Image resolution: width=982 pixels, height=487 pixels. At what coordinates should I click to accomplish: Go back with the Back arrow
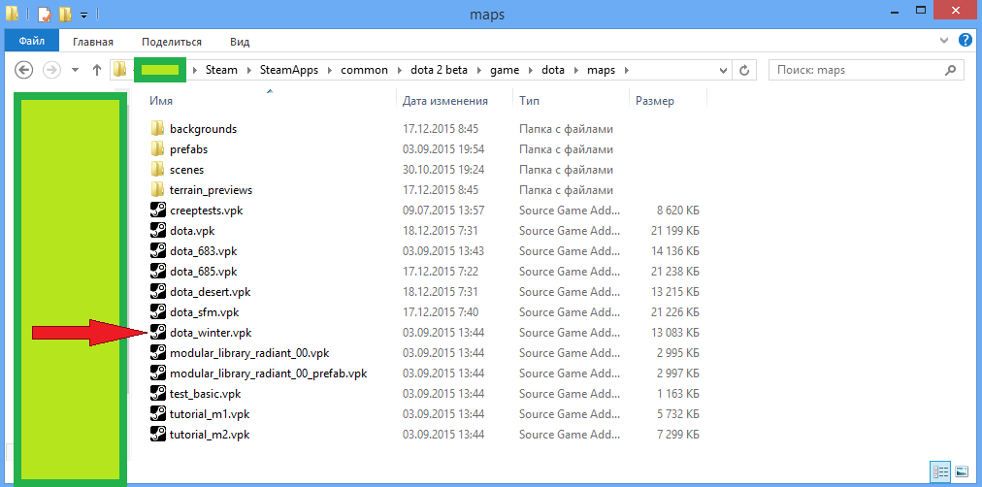[x=24, y=70]
